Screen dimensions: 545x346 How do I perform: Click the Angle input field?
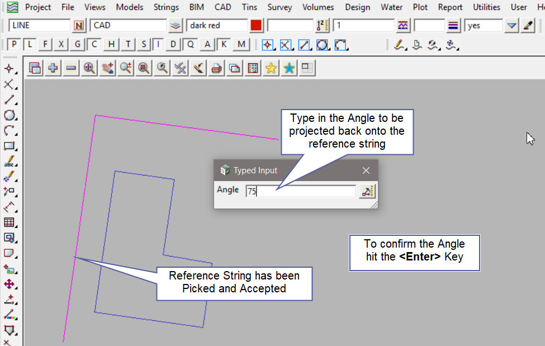pyautogui.click(x=301, y=191)
